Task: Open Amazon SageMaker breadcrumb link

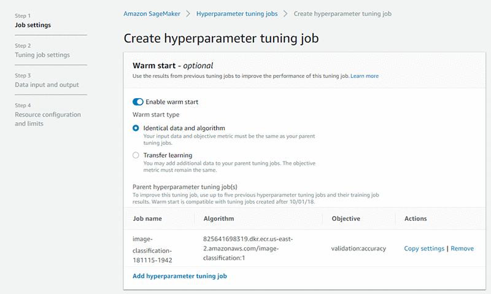Action: click(152, 14)
